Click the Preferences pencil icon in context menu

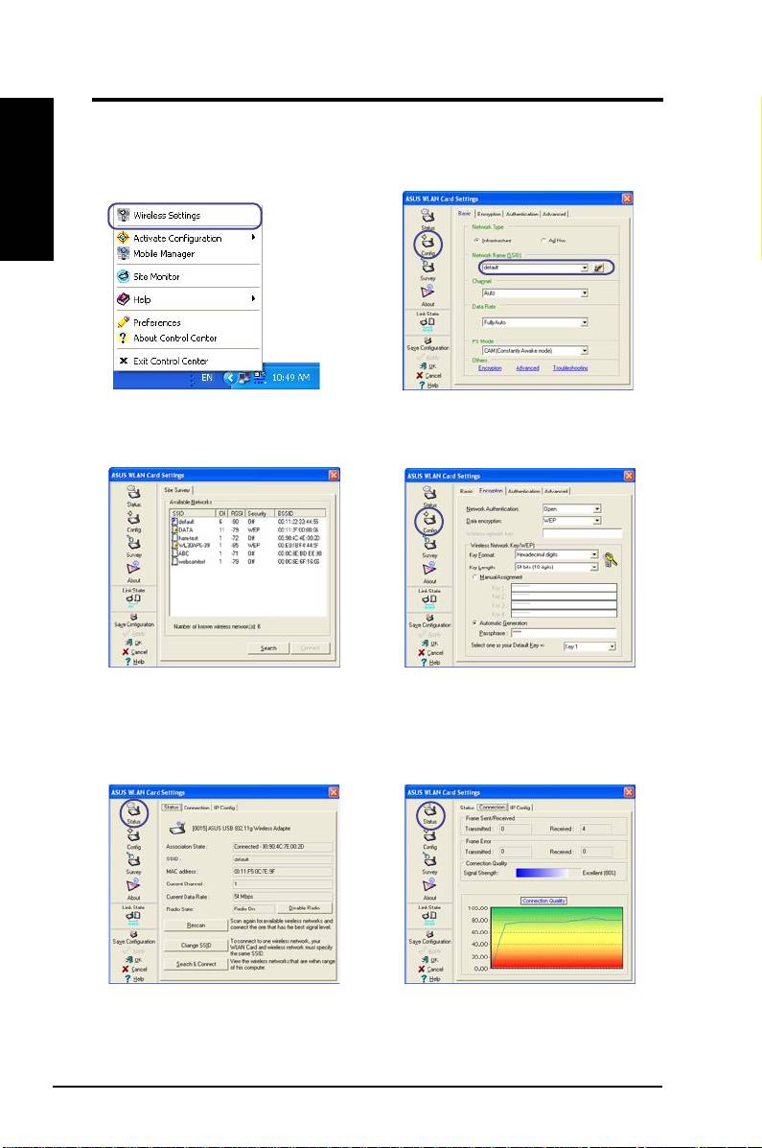click(123, 323)
